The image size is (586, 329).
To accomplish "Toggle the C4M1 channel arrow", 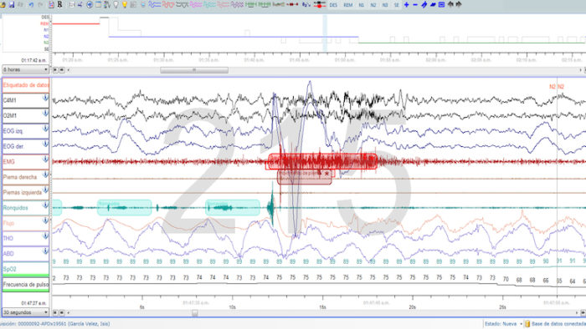I will pos(45,98).
